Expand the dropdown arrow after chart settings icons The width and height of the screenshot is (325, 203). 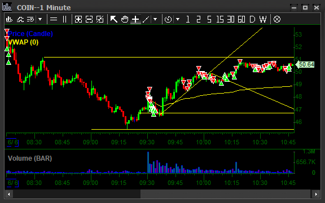point(40,20)
